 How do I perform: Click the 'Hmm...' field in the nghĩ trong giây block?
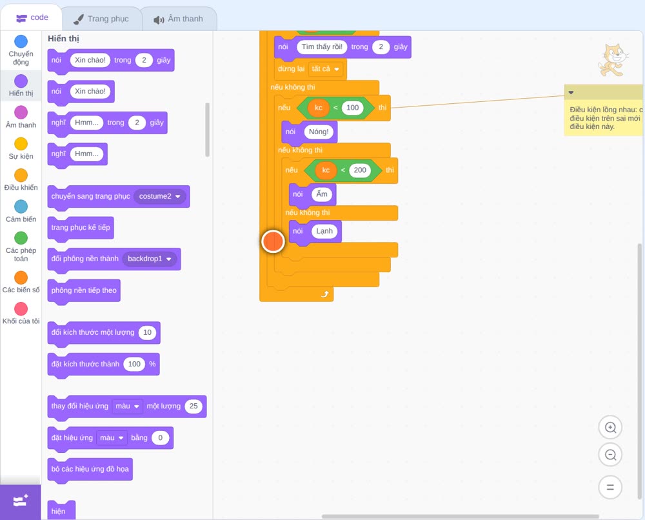click(x=86, y=123)
